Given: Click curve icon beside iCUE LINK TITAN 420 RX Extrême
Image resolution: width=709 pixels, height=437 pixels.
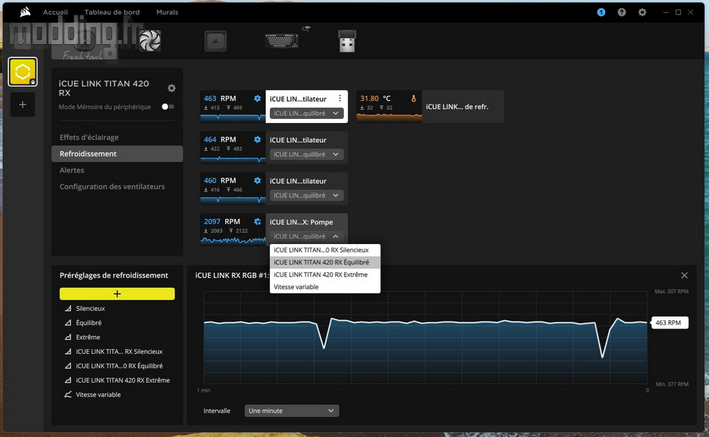Looking at the screenshot, I should [68, 380].
